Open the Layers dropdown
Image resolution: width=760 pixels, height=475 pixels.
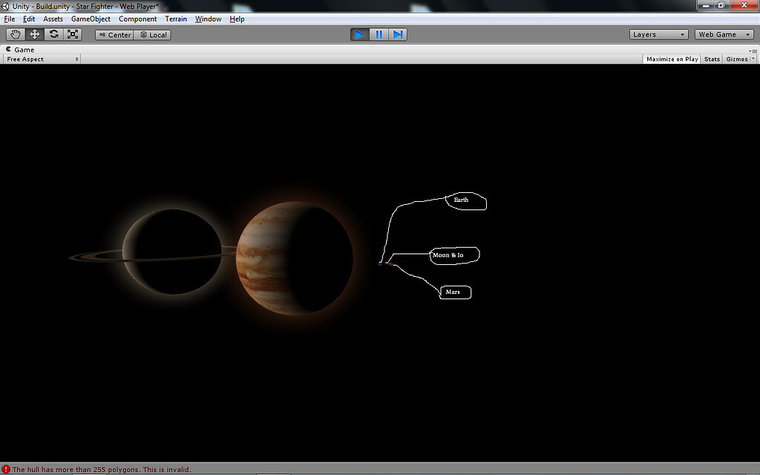pos(658,34)
